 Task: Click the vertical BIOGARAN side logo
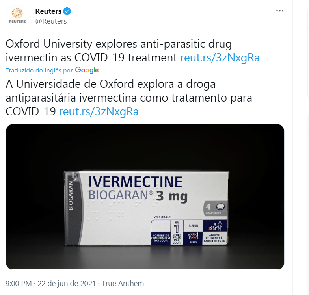(x=71, y=195)
